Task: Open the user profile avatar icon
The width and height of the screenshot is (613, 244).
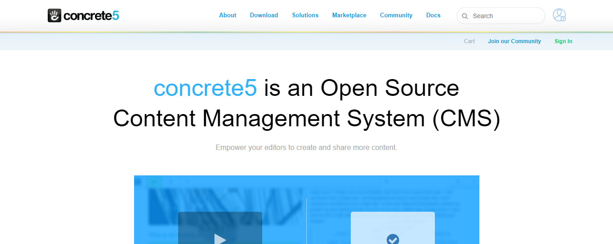Action: tap(559, 15)
